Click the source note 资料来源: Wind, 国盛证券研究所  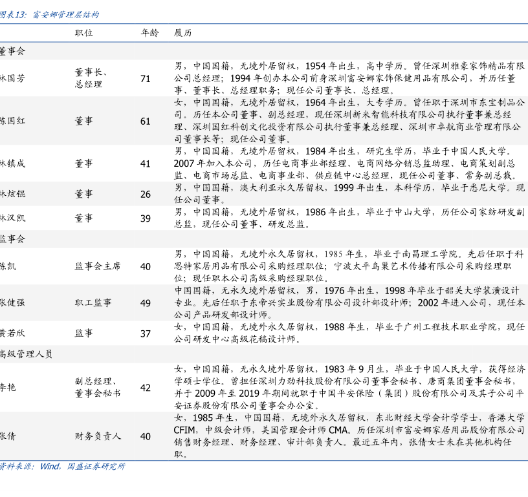coord(62,466)
